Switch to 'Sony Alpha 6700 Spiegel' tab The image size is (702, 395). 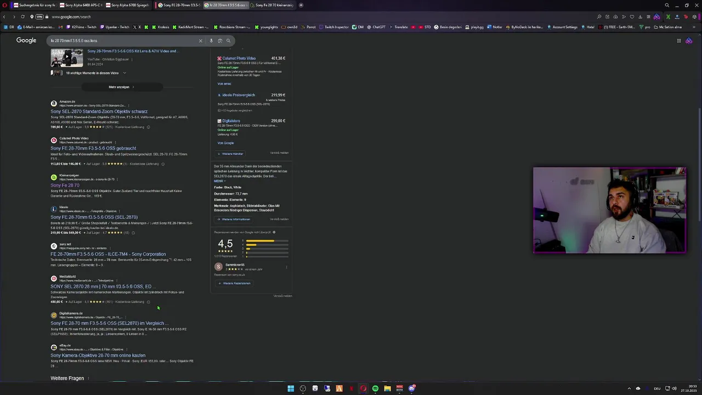click(127, 5)
